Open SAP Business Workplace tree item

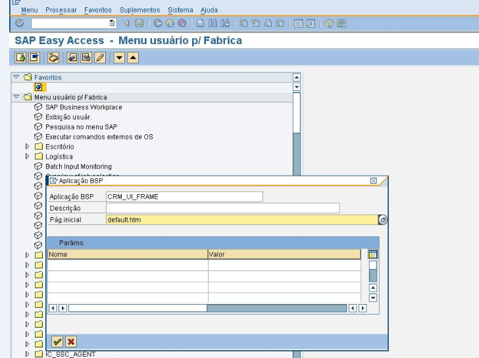[x=83, y=107]
